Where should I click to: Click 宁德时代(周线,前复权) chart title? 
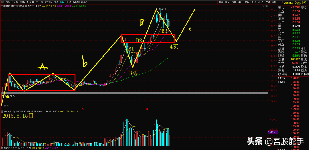tap(12, 6)
